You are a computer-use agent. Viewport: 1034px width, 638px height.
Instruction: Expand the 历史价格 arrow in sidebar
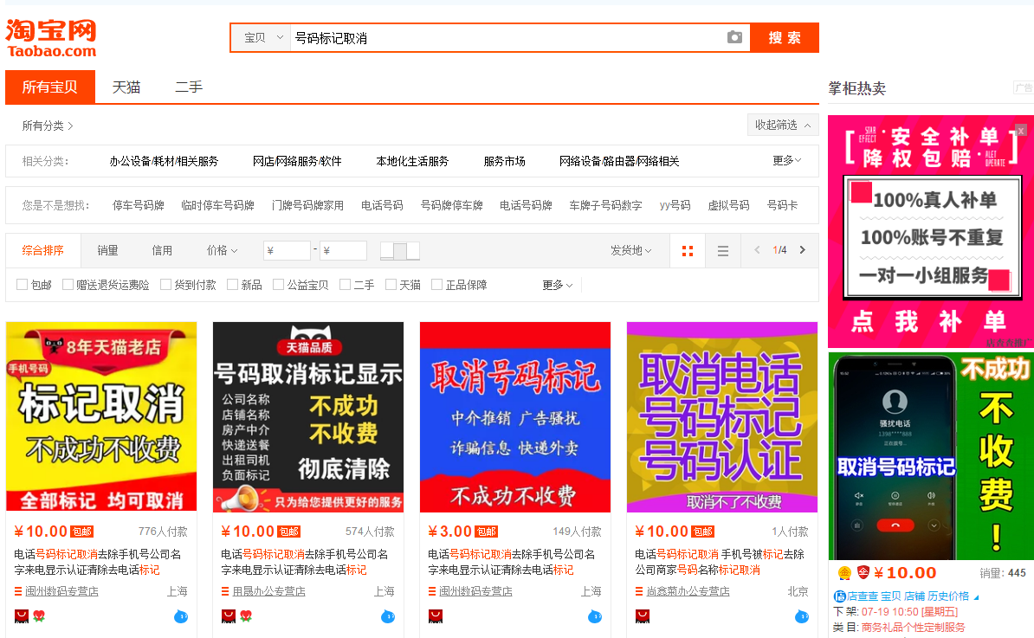tap(977, 597)
